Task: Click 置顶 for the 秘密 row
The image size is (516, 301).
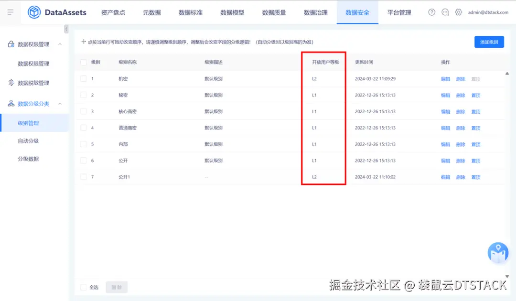Action: pyautogui.click(x=476, y=96)
